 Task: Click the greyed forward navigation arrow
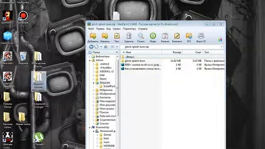pos(96,47)
